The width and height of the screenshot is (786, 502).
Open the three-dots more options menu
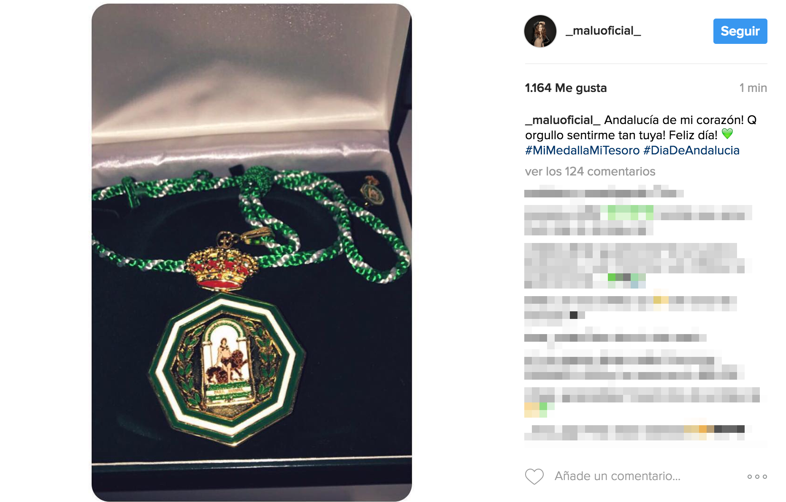point(757,477)
